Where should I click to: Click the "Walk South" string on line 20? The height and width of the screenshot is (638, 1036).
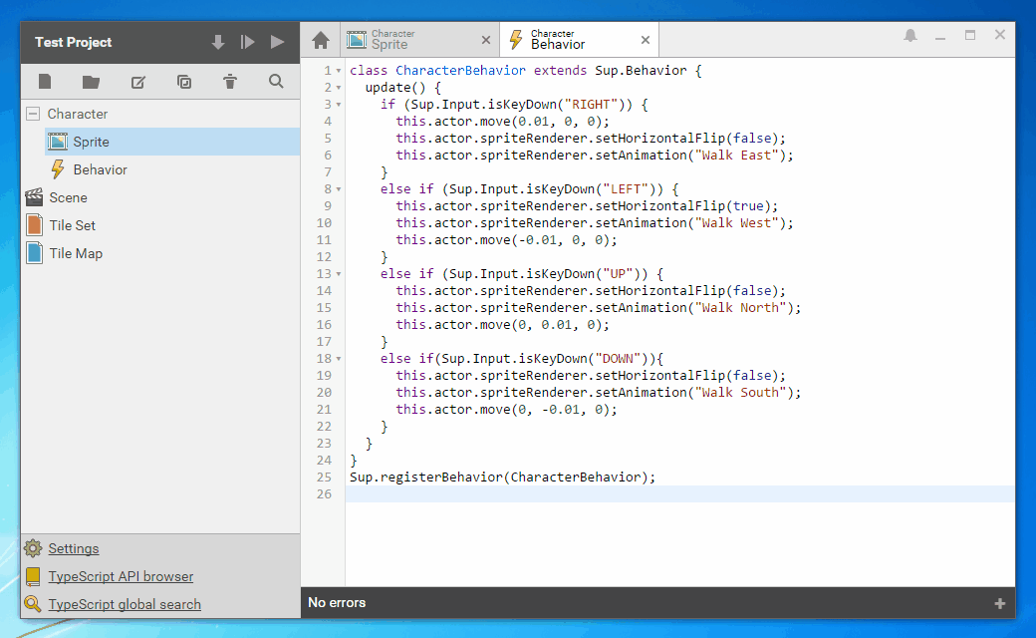pos(740,392)
